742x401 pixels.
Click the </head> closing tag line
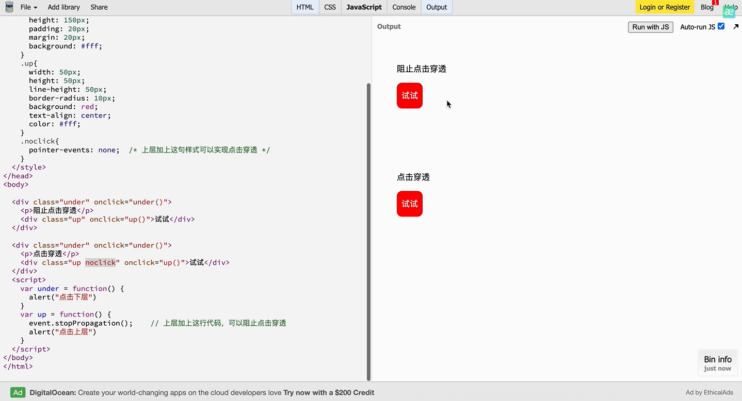pos(18,176)
